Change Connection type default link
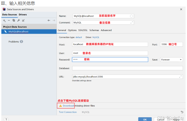This screenshot has width=187, height=121. pyautogui.click(x=79, y=37)
